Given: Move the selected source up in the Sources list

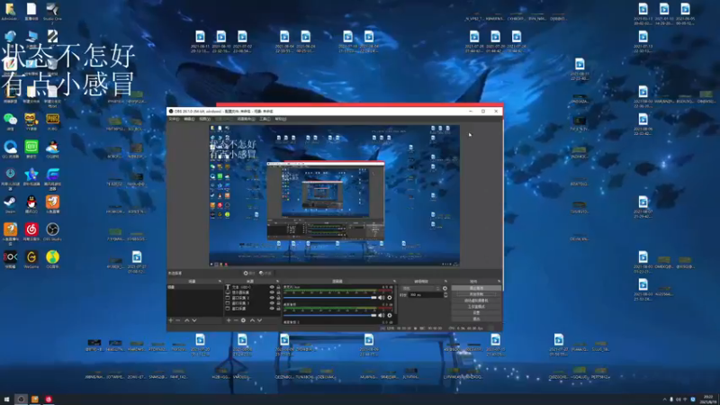Looking at the screenshot, I should [x=252, y=320].
